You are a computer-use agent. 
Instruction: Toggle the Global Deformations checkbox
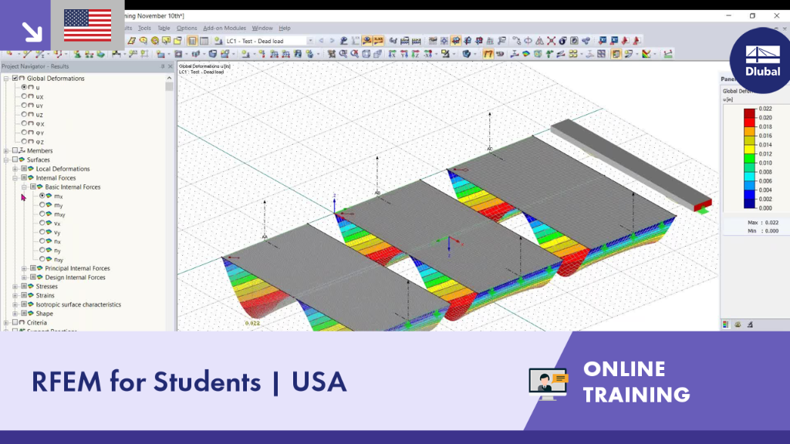pos(15,78)
